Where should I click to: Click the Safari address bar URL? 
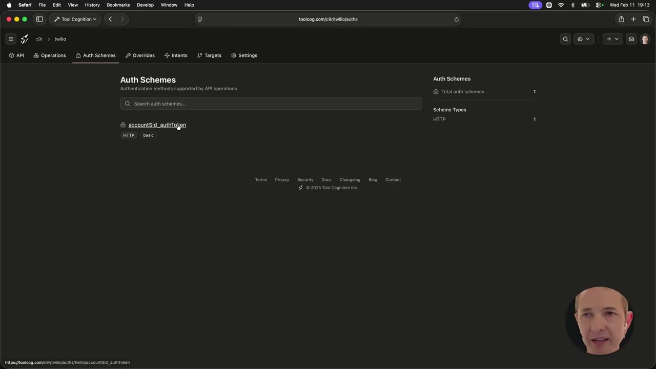[x=328, y=19]
